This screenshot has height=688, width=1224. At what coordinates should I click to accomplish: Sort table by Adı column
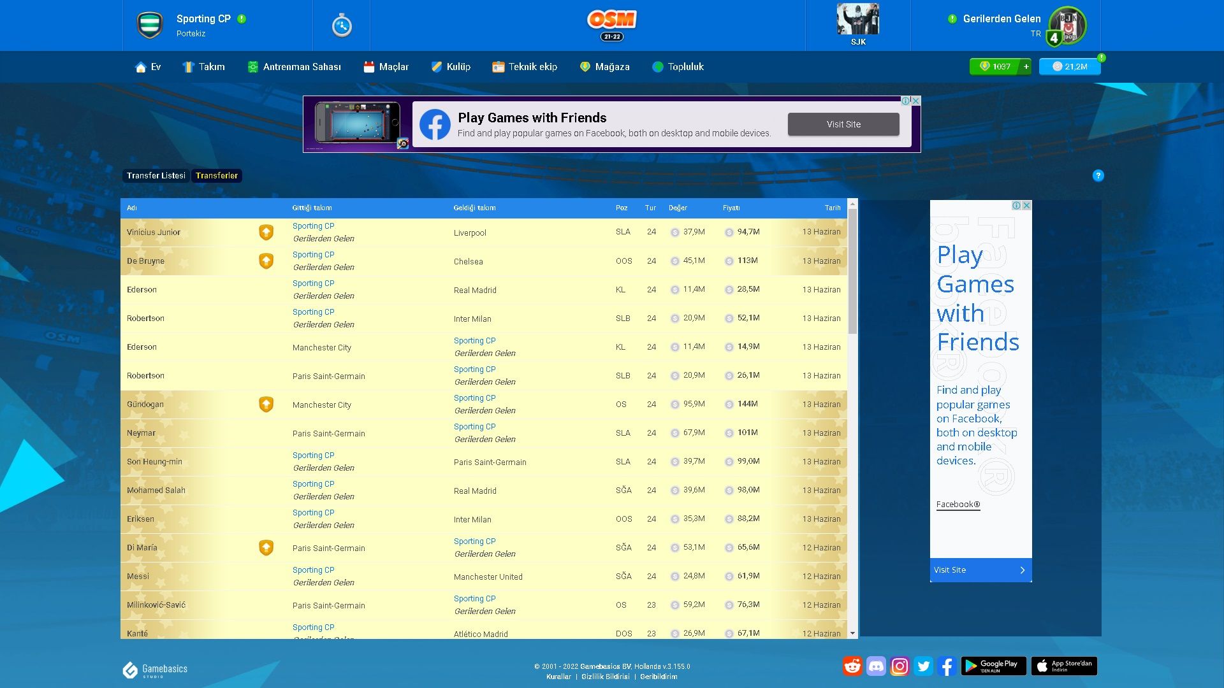(131, 208)
